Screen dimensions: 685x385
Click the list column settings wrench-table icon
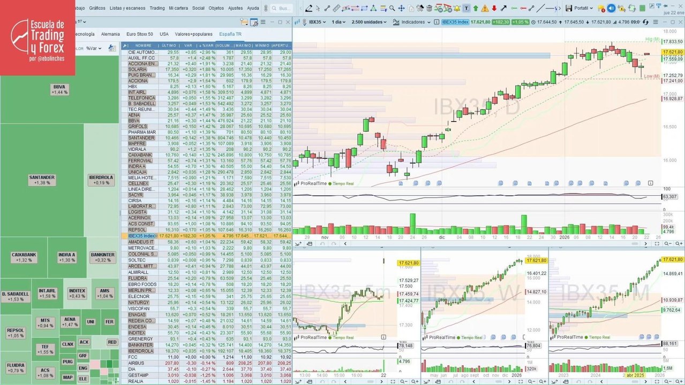[x=254, y=22]
